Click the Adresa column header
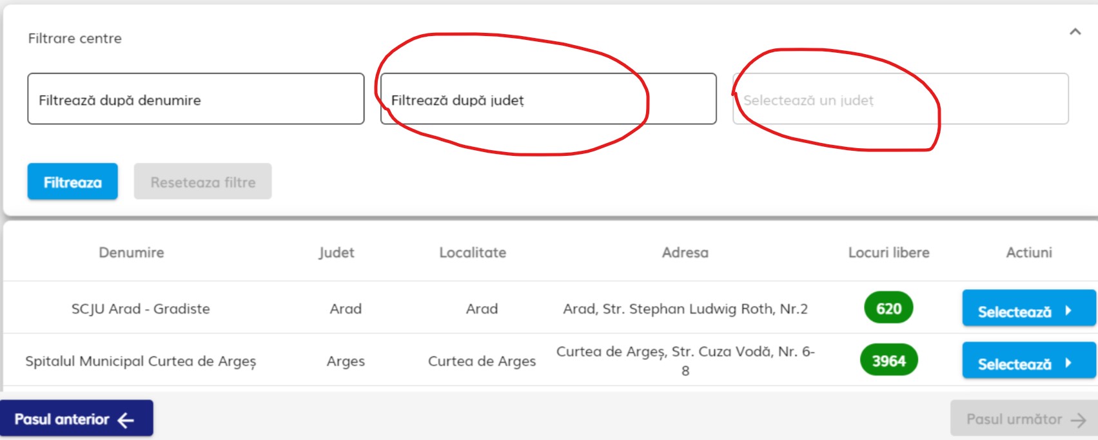The image size is (1098, 440). tap(685, 253)
